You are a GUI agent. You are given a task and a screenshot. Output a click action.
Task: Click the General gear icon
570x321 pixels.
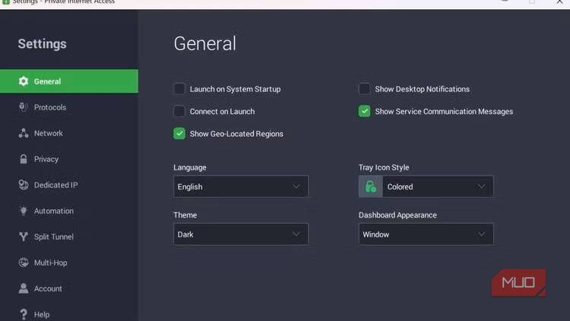(x=24, y=81)
